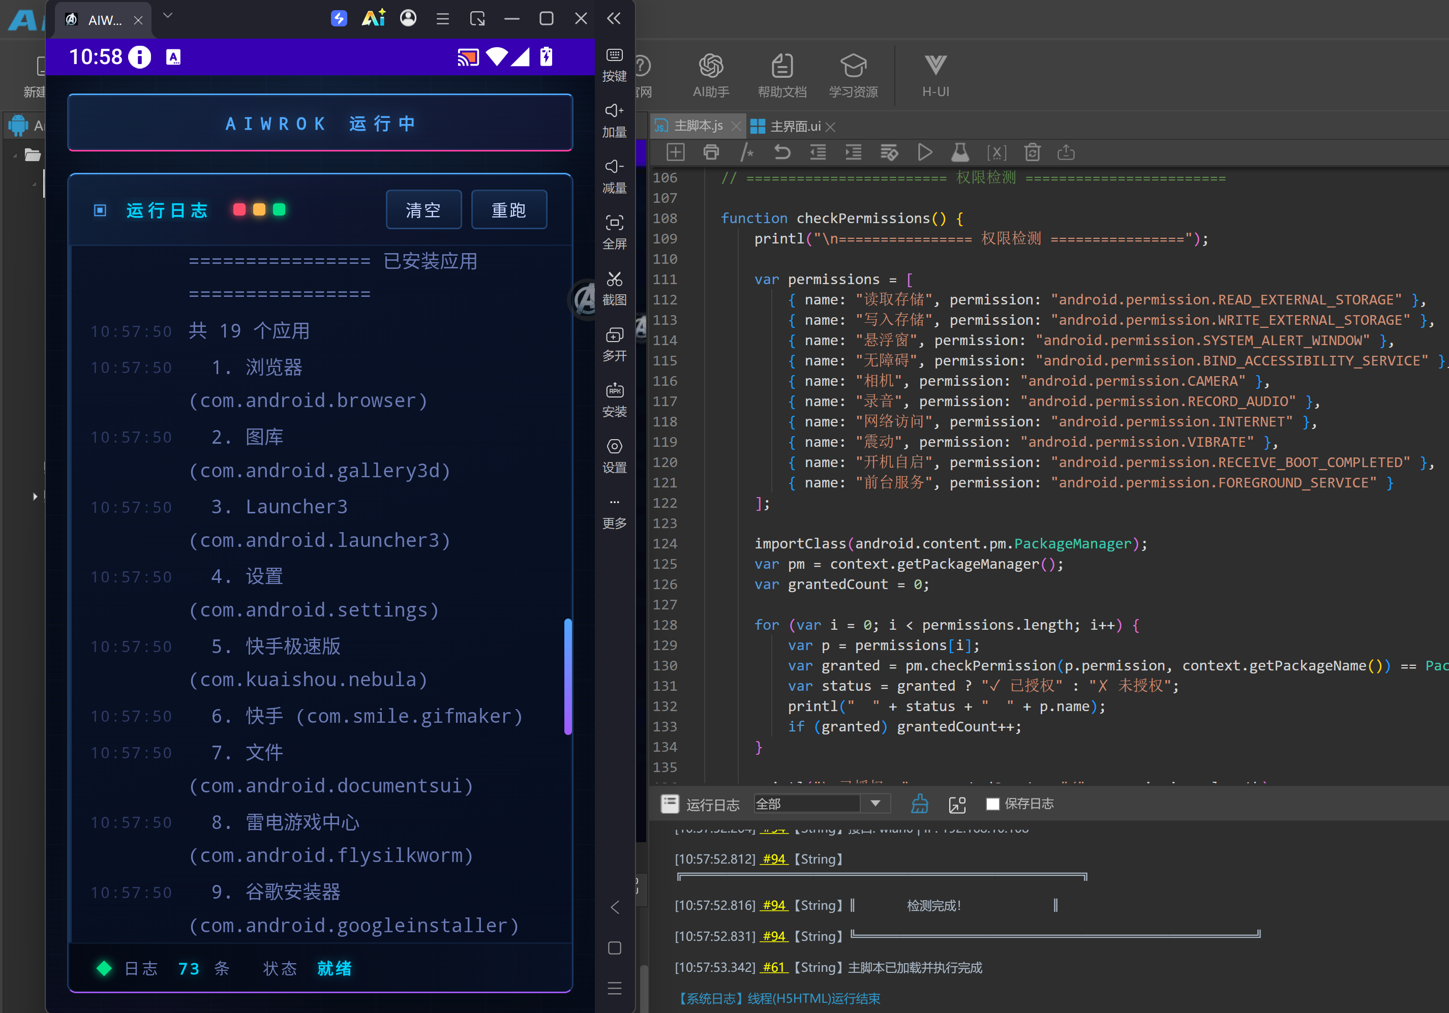1449x1013 pixels.
Task: Close the 主脚本.js tab
Action: [736, 126]
